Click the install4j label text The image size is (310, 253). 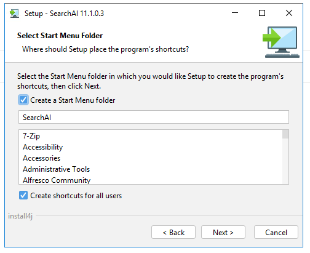click(20, 216)
